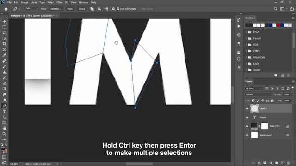Pick the red swatch in Swatches
The height and width of the screenshot is (166, 296).
(x=278, y=25)
